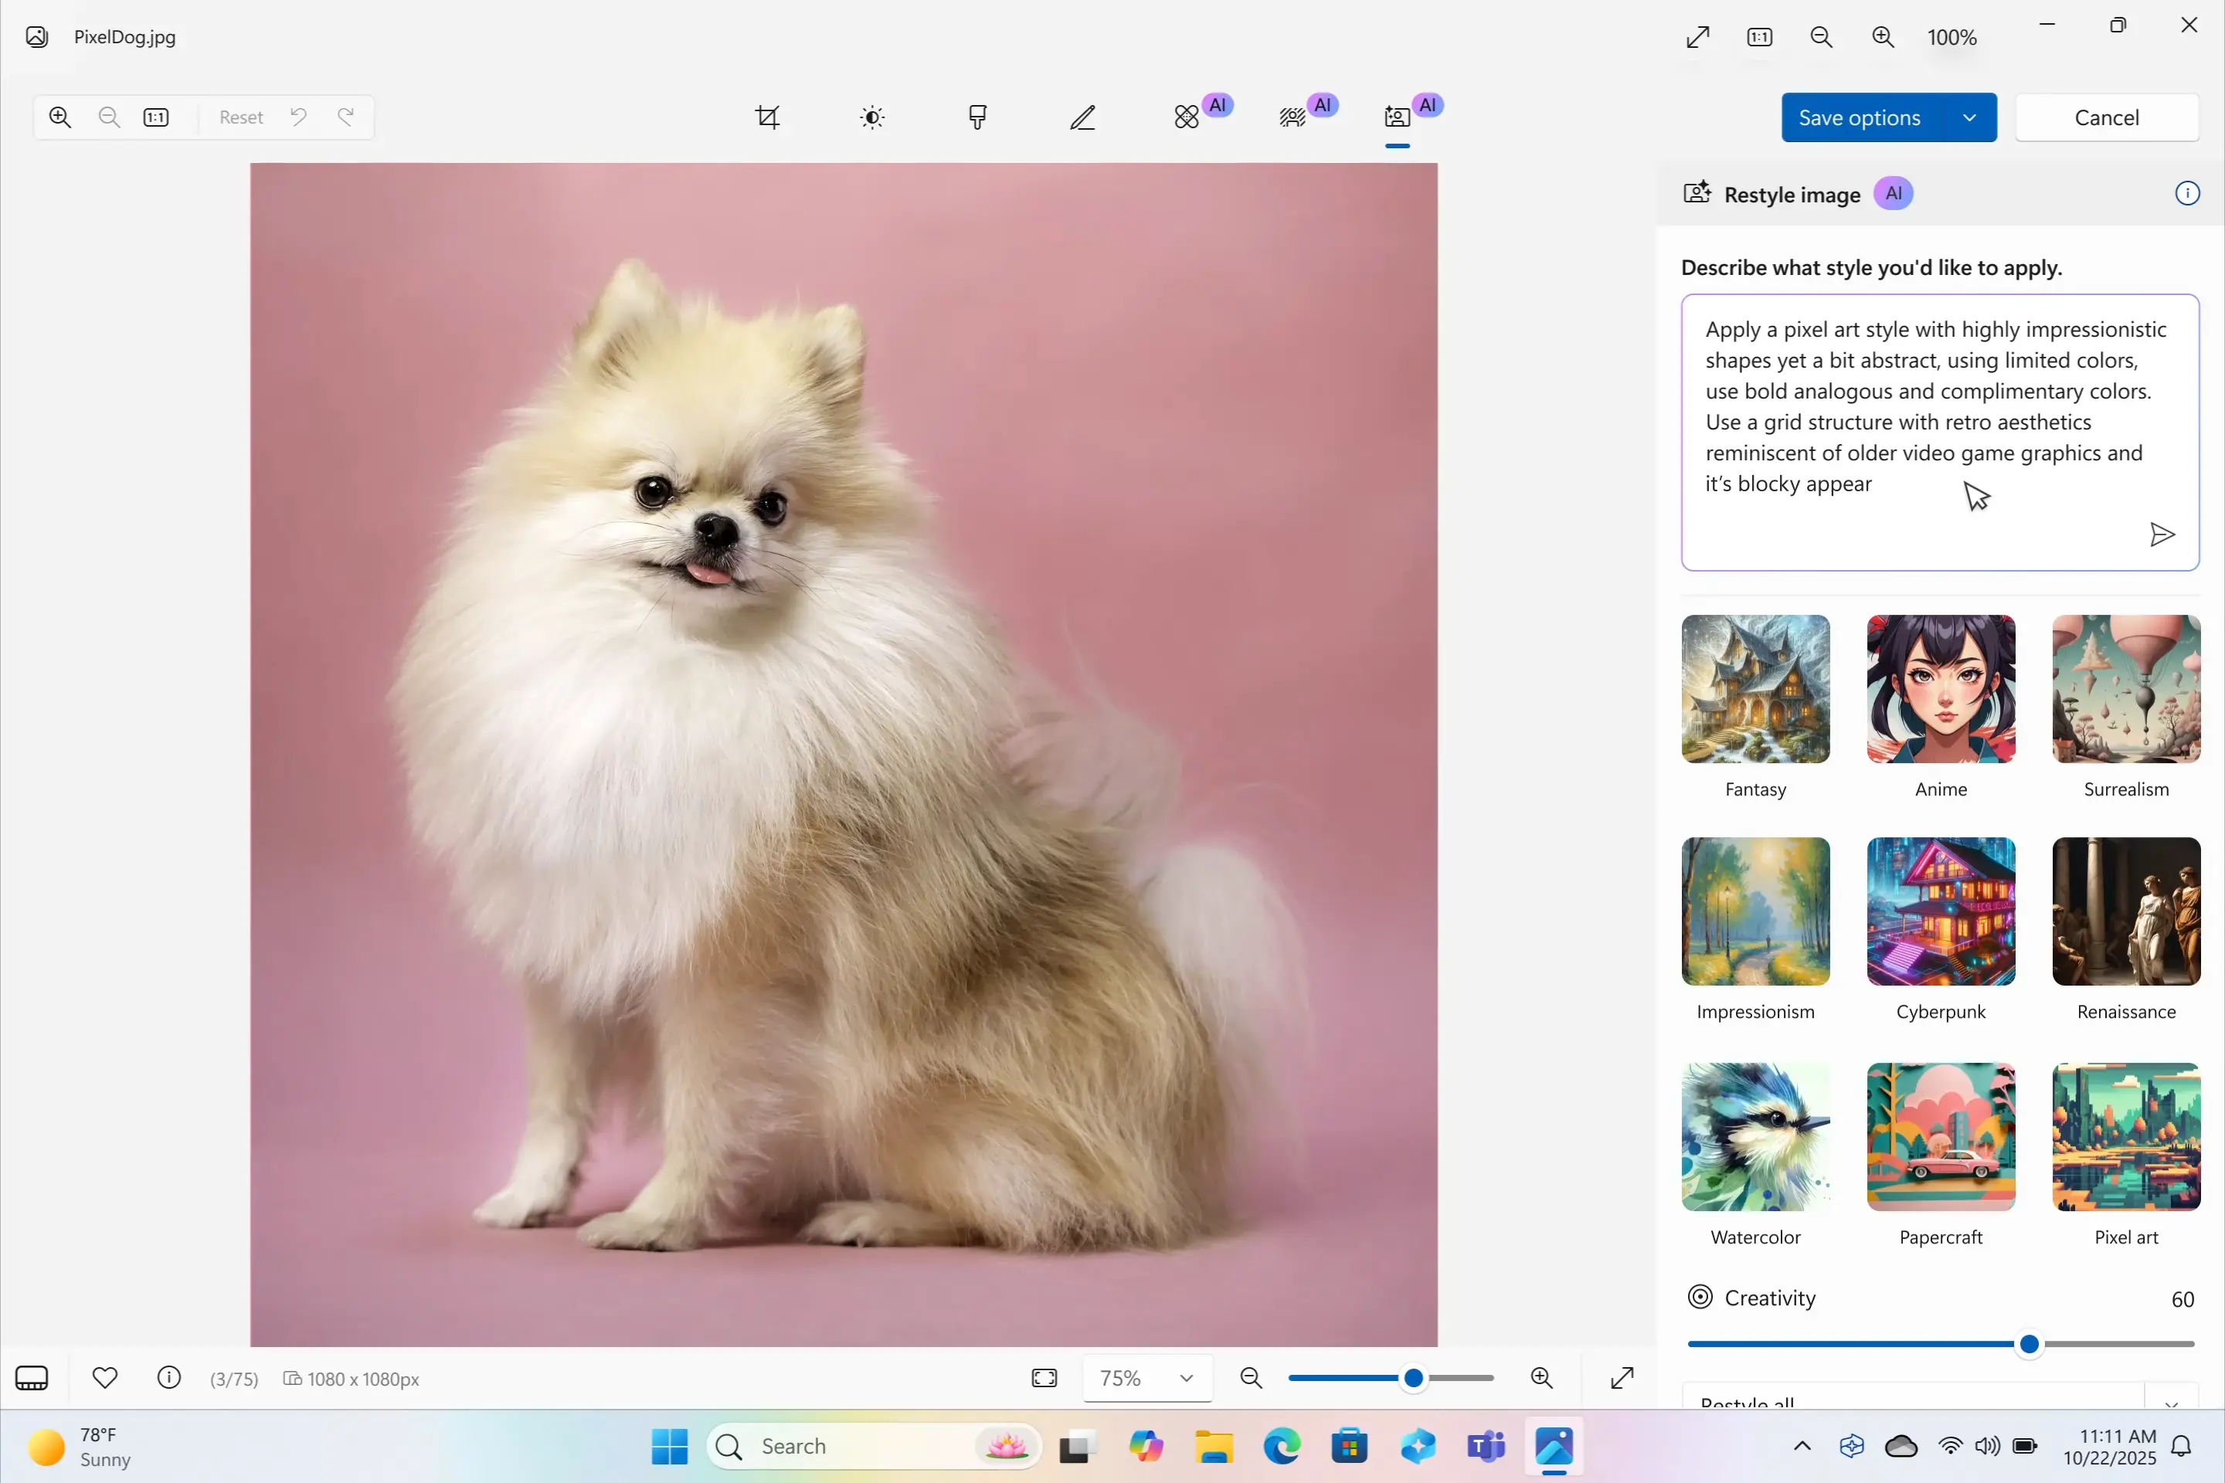Pick the Papercraft style preset

tap(1941, 1137)
